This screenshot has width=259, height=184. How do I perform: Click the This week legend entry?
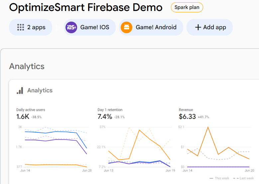click(219, 178)
